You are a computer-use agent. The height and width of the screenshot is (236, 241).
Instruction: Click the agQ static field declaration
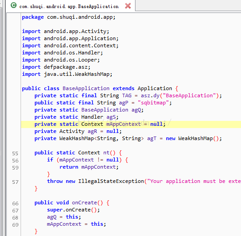pyautogui.click(x=89, y=110)
